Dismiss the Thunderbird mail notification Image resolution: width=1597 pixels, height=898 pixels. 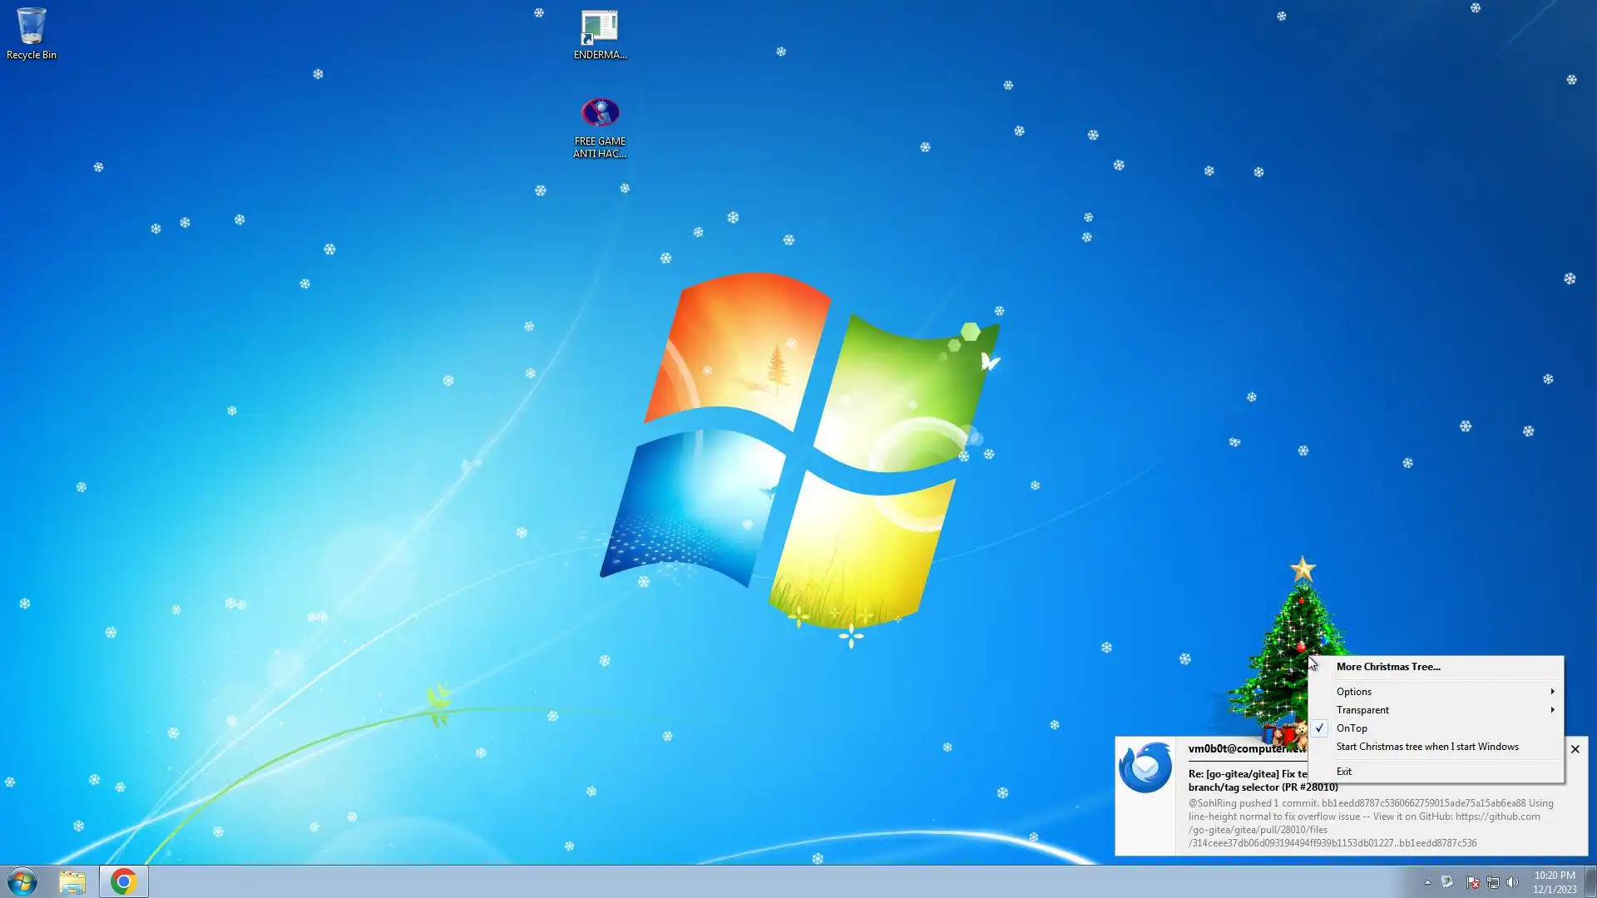[x=1575, y=749]
